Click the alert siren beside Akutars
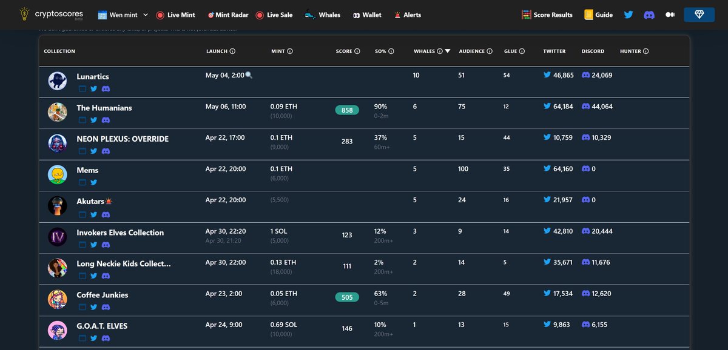Image resolution: width=728 pixels, height=350 pixels. pos(109,201)
